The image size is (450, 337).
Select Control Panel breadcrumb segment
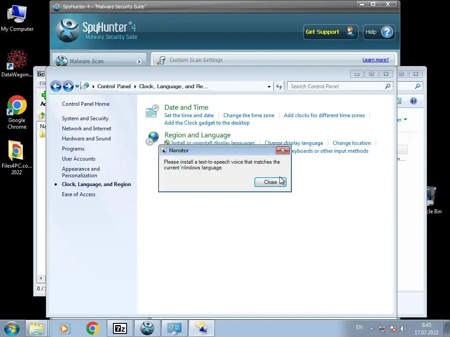pyautogui.click(x=114, y=86)
